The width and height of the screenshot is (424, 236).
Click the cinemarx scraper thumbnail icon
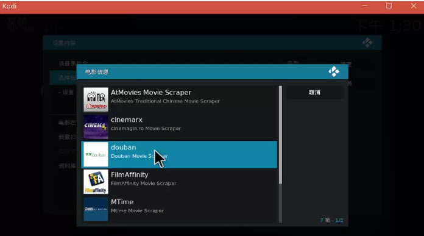tap(96, 127)
